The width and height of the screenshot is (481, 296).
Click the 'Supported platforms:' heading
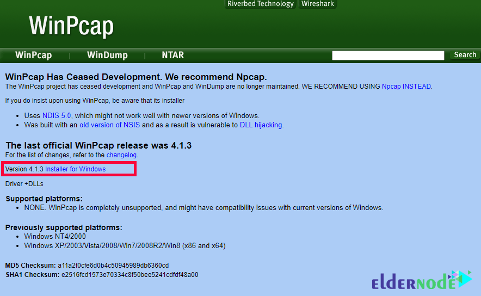[44, 199]
